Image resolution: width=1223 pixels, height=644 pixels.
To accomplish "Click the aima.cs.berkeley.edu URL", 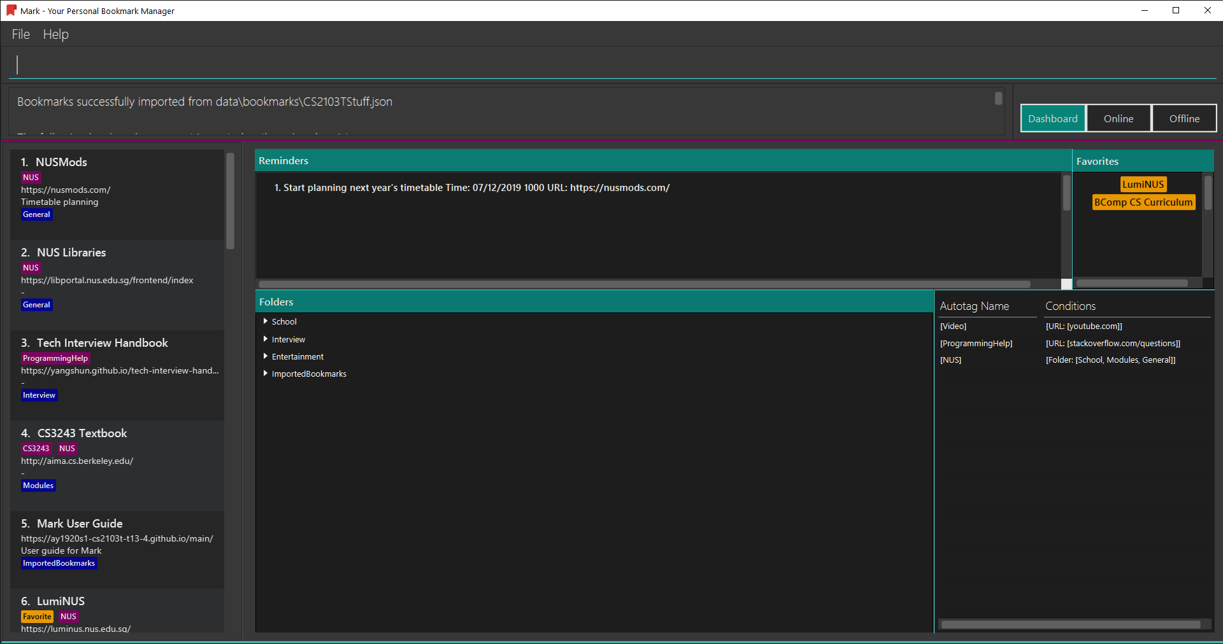I will 77,461.
